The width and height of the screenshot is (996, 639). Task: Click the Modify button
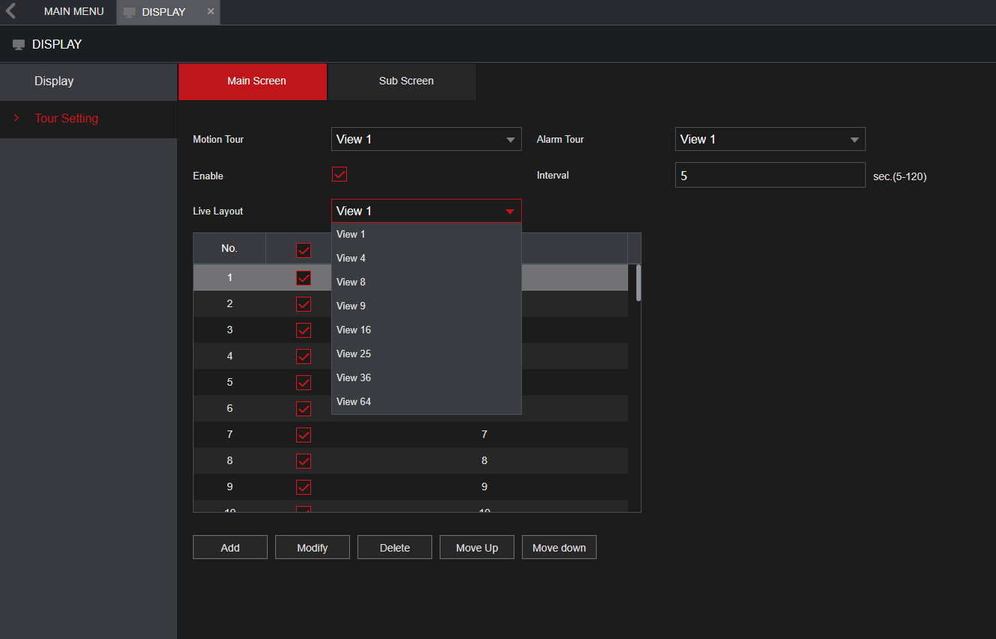pyautogui.click(x=313, y=547)
